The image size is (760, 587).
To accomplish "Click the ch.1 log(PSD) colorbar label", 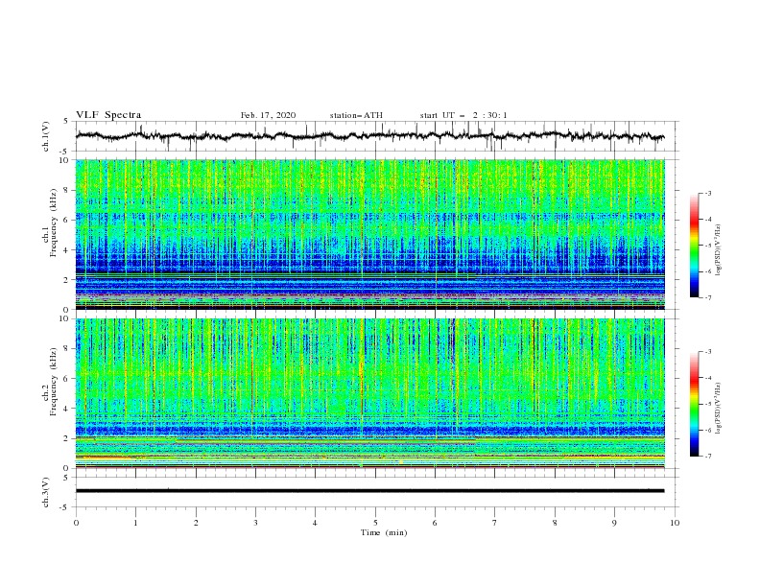I will (718, 250).
